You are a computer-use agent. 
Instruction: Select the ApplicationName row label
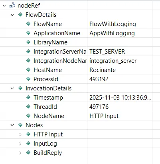point(57,33)
